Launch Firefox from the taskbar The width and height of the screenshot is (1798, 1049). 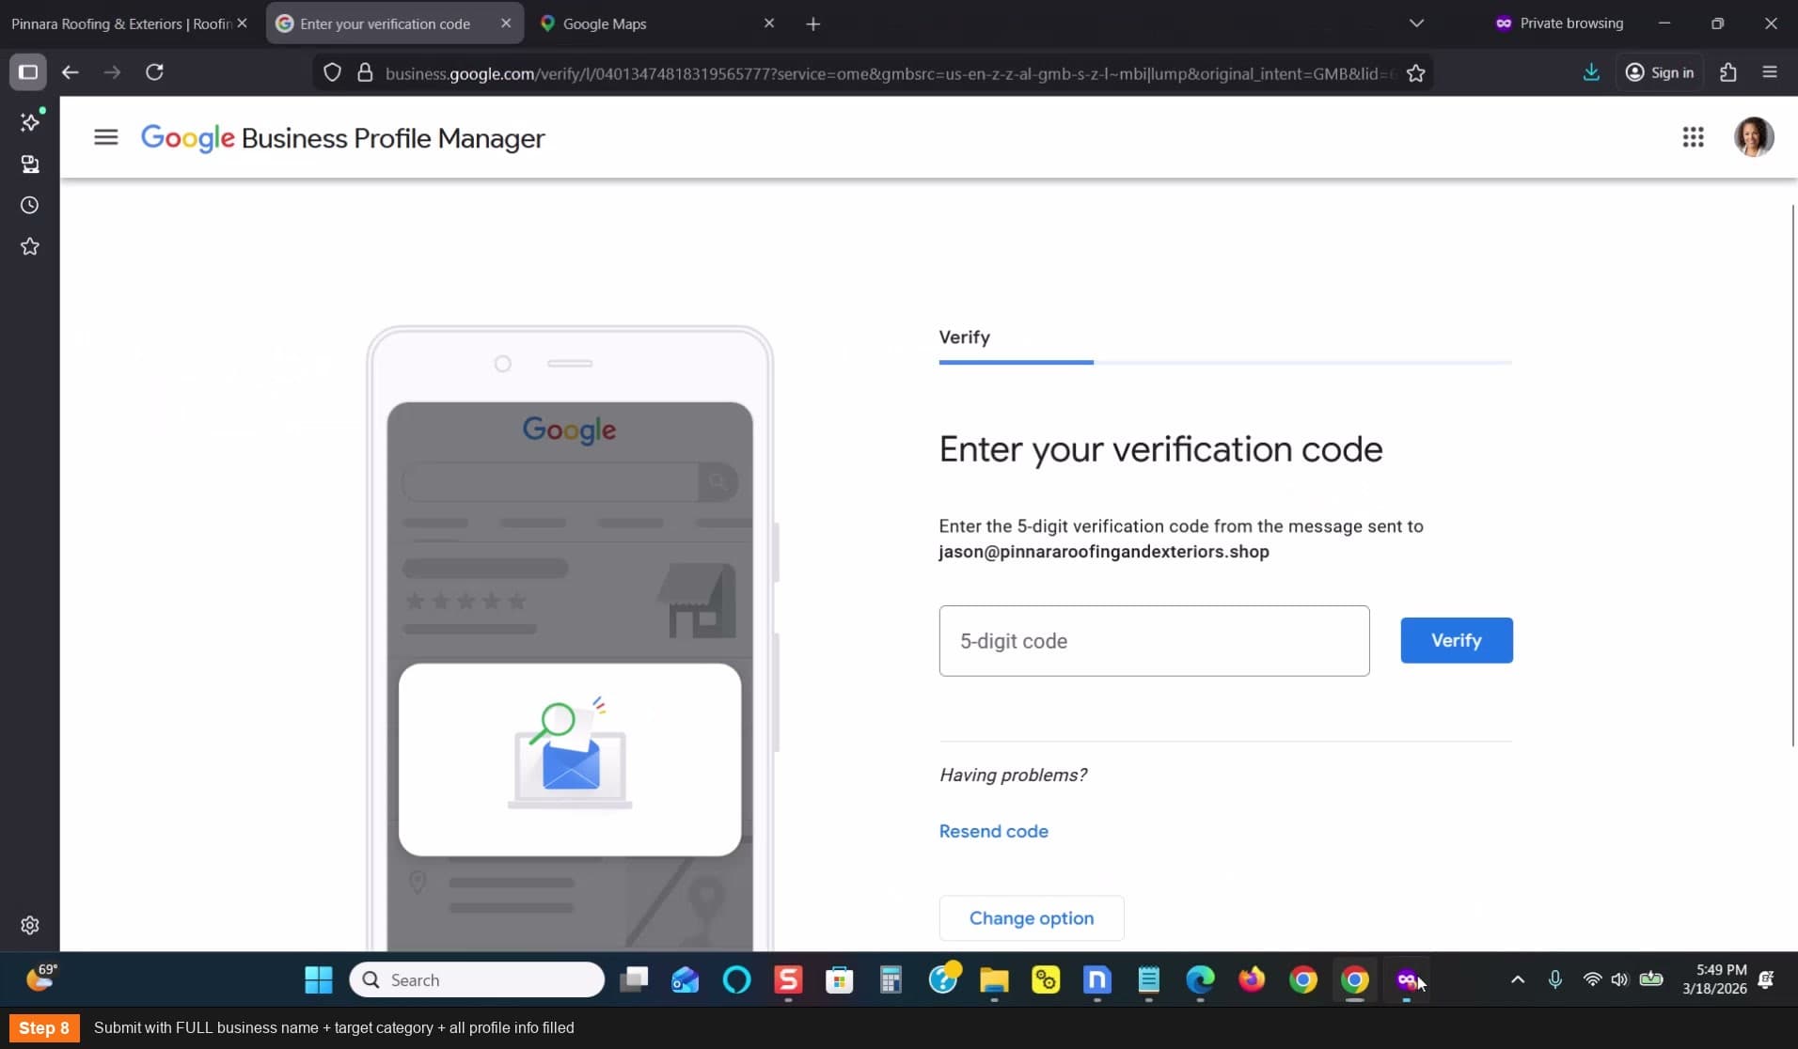pos(1252,980)
